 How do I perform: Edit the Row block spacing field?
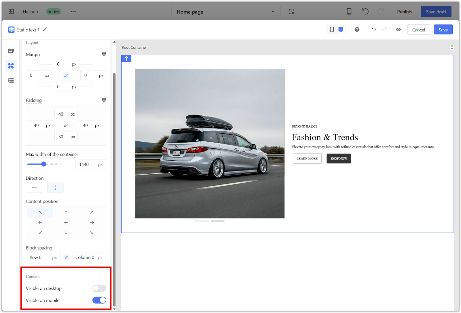[43, 257]
